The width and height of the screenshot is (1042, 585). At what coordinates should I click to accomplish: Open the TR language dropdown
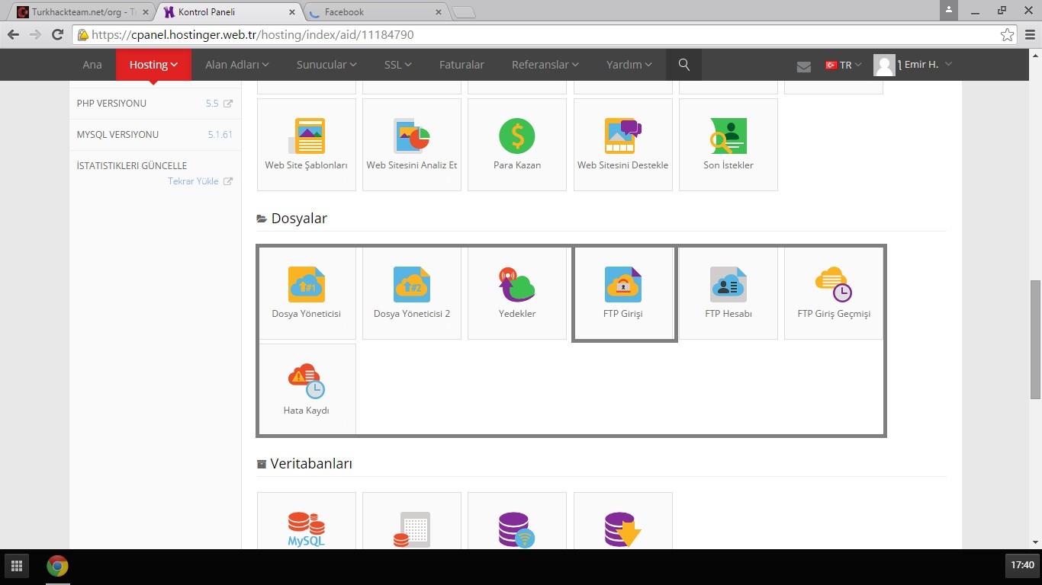844,66
